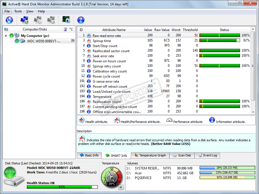
Task: Click the Spinup time attribute icon
Action: [x=89, y=41]
